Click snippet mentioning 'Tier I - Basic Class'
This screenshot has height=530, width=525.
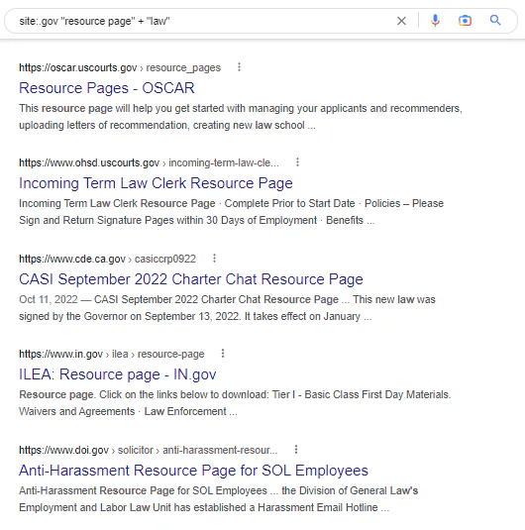pyautogui.click(x=235, y=403)
